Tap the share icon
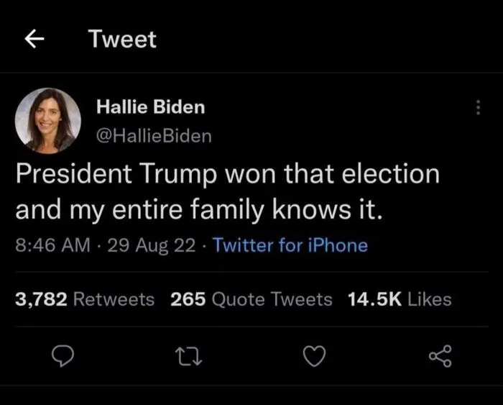 pos(440,355)
